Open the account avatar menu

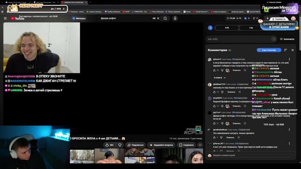point(293,18)
